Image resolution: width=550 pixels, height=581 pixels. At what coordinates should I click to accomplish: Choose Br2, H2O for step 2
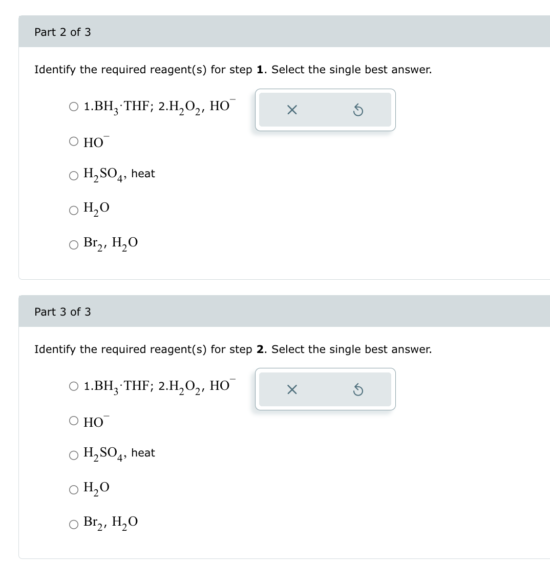pyautogui.click(x=73, y=524)
